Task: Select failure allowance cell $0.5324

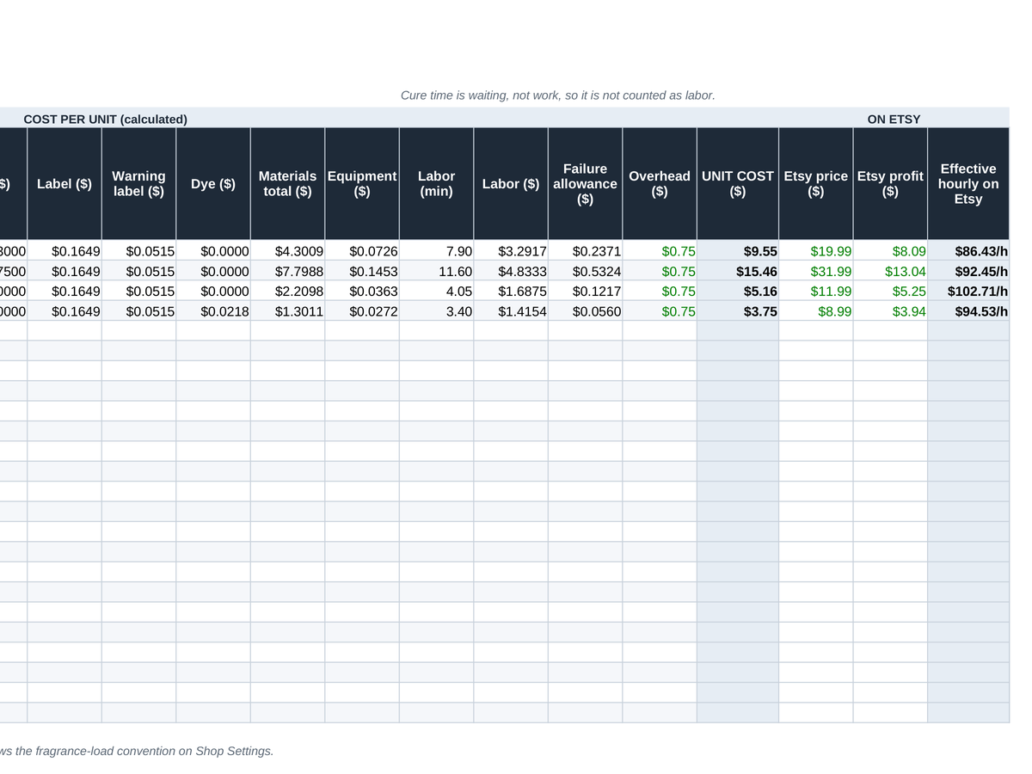Action: 585,271
